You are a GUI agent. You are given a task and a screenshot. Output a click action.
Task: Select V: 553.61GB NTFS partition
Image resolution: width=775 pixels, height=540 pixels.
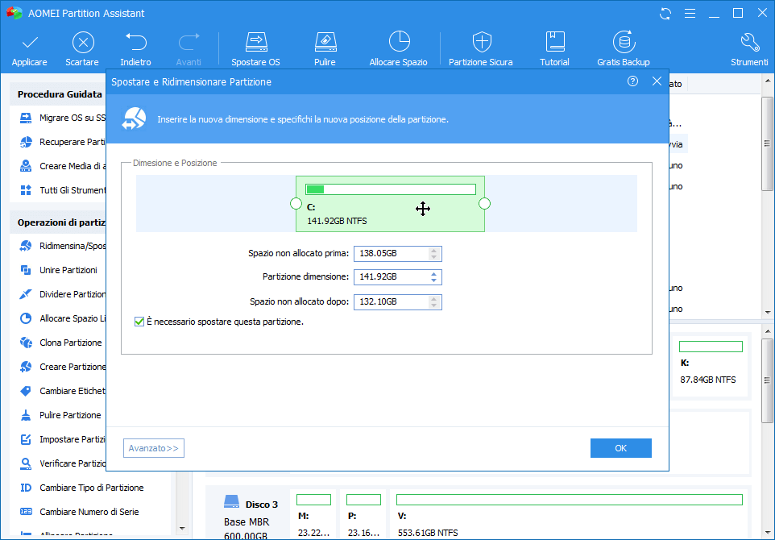570,514
